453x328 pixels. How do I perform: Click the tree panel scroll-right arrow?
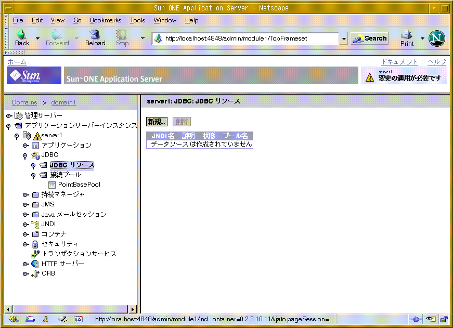click(132, 309)
